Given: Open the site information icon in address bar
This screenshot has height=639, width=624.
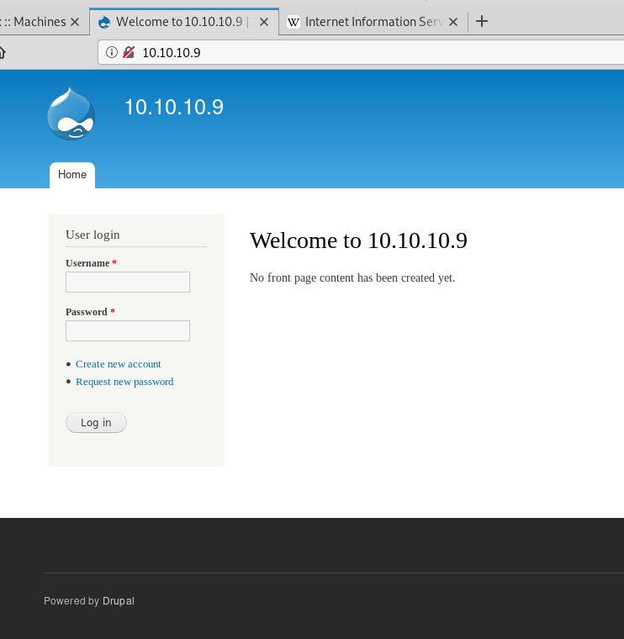Looking at the screenshot, I should 112,53.
